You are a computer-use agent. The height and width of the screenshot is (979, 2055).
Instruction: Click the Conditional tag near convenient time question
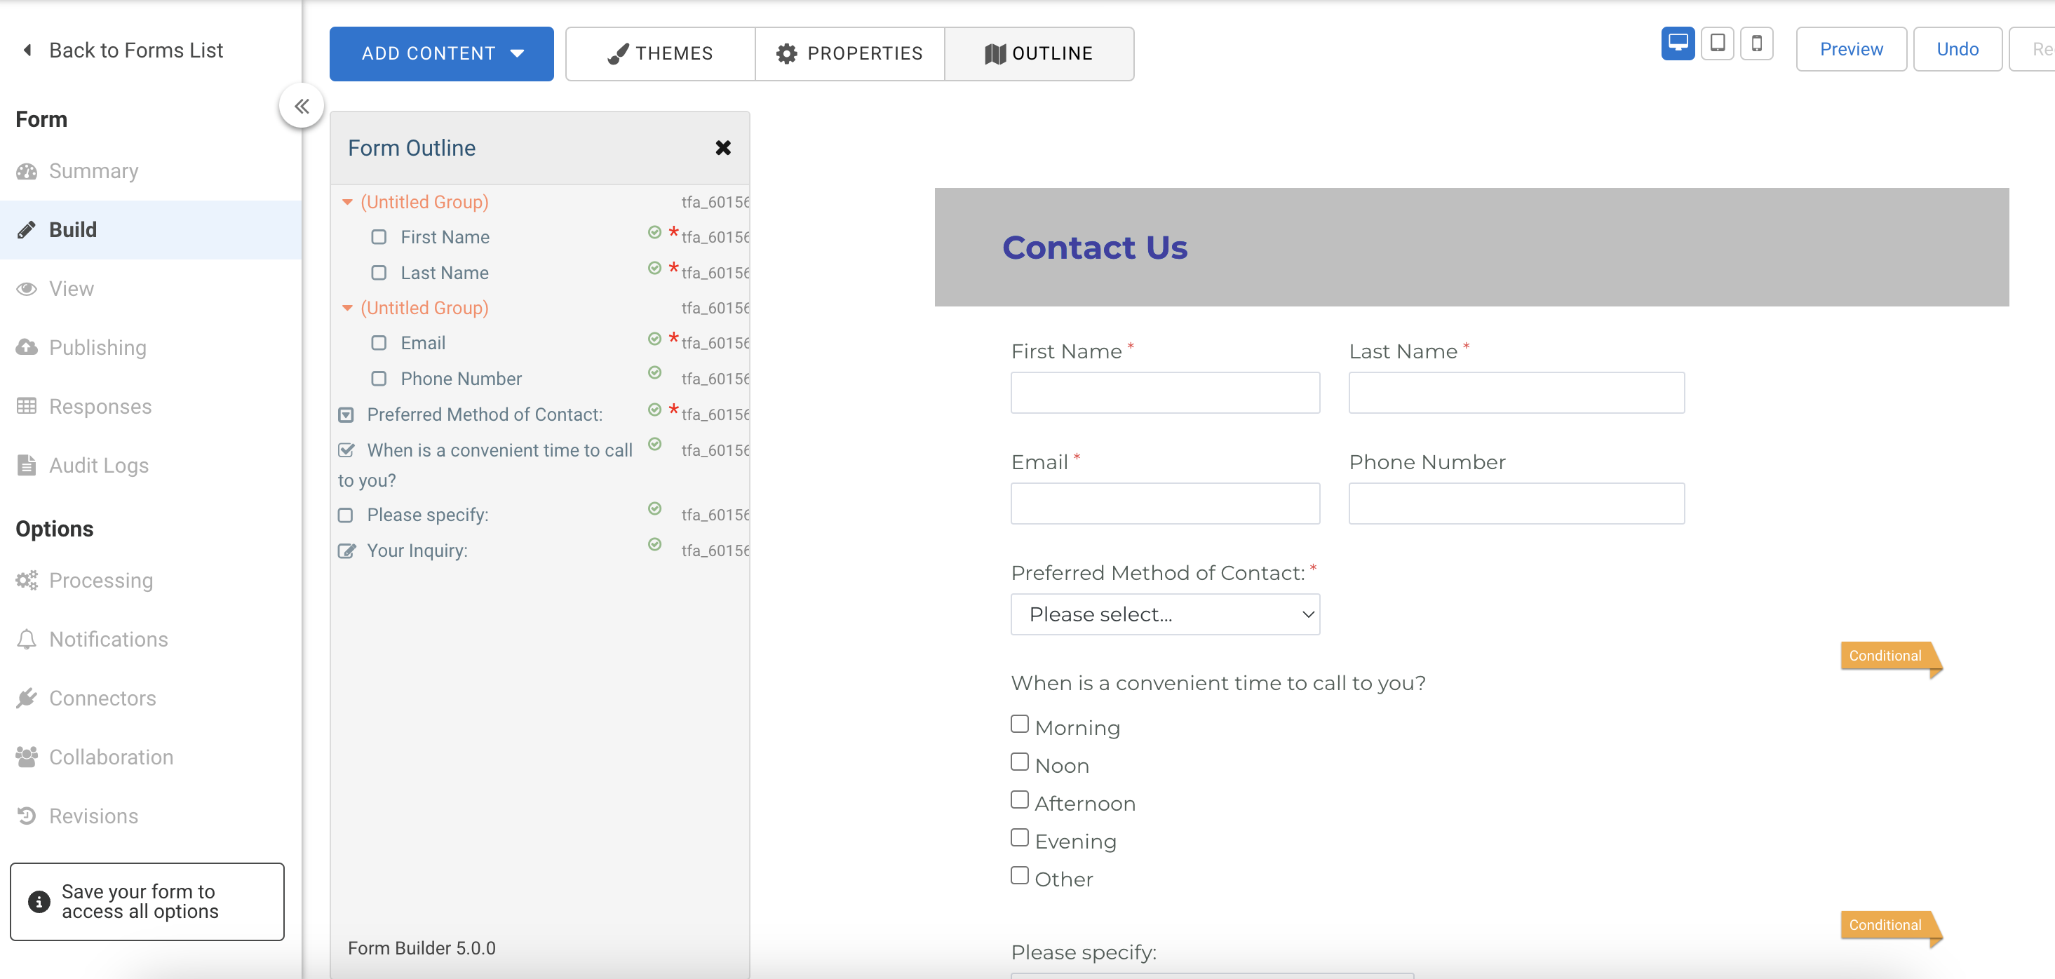point(1885,656)
